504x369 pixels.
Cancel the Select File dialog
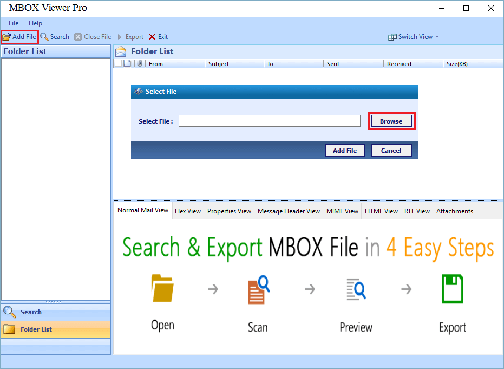click(x=391, y=151)
